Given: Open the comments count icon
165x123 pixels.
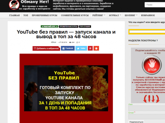Looking at the screenshot, I should click(77, 42).
